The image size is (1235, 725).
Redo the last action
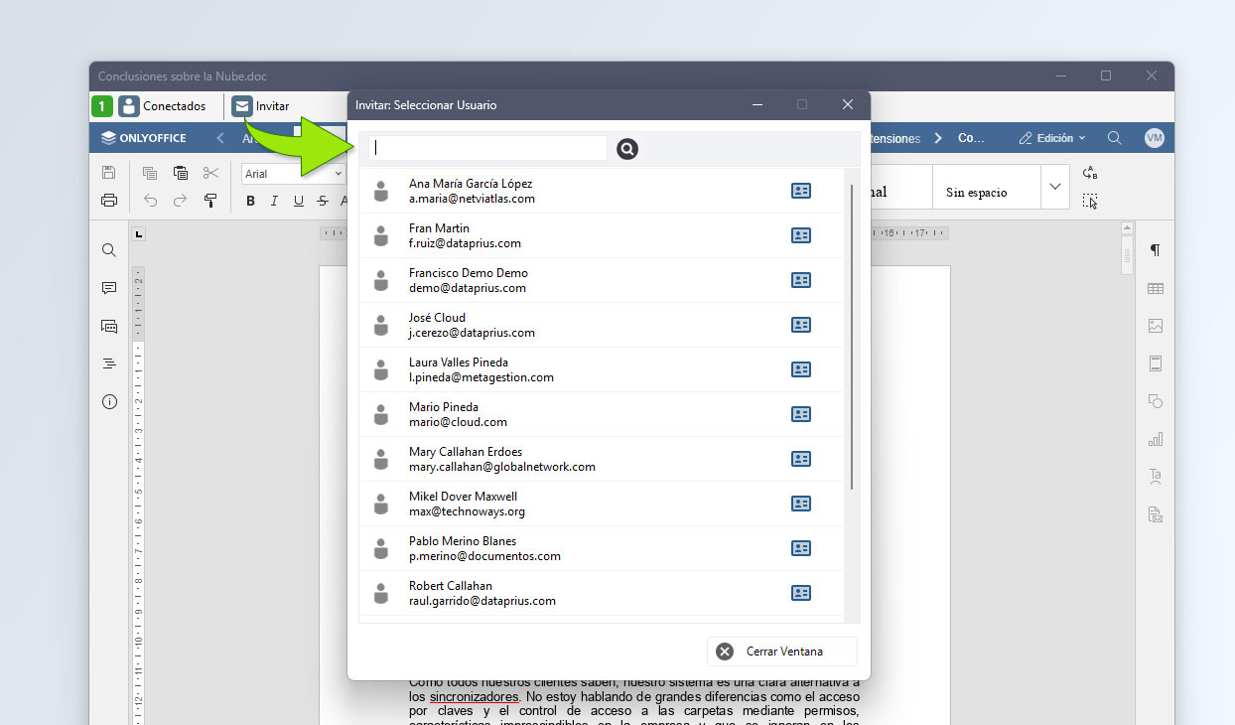(x=180, y=201)
